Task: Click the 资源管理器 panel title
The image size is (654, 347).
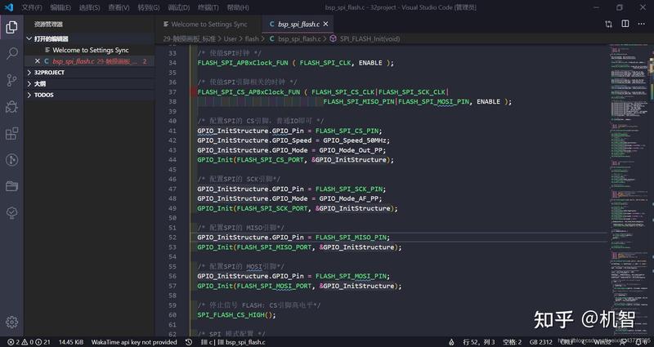Action: [x=48, y=24]
